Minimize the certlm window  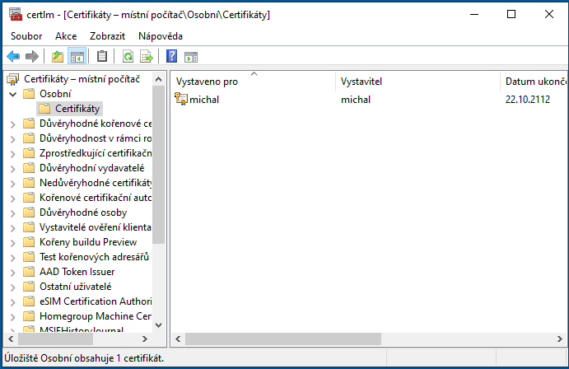pos(474,14)
